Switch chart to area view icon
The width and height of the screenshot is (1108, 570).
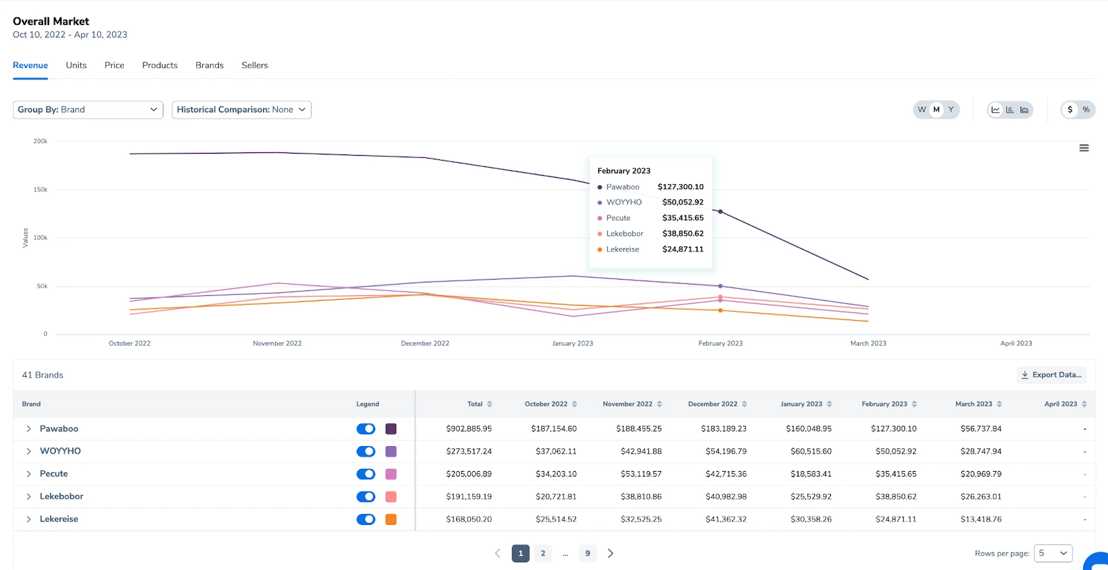[x=1024, y=109]
